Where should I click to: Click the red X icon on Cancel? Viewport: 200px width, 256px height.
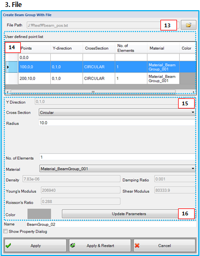137,245
